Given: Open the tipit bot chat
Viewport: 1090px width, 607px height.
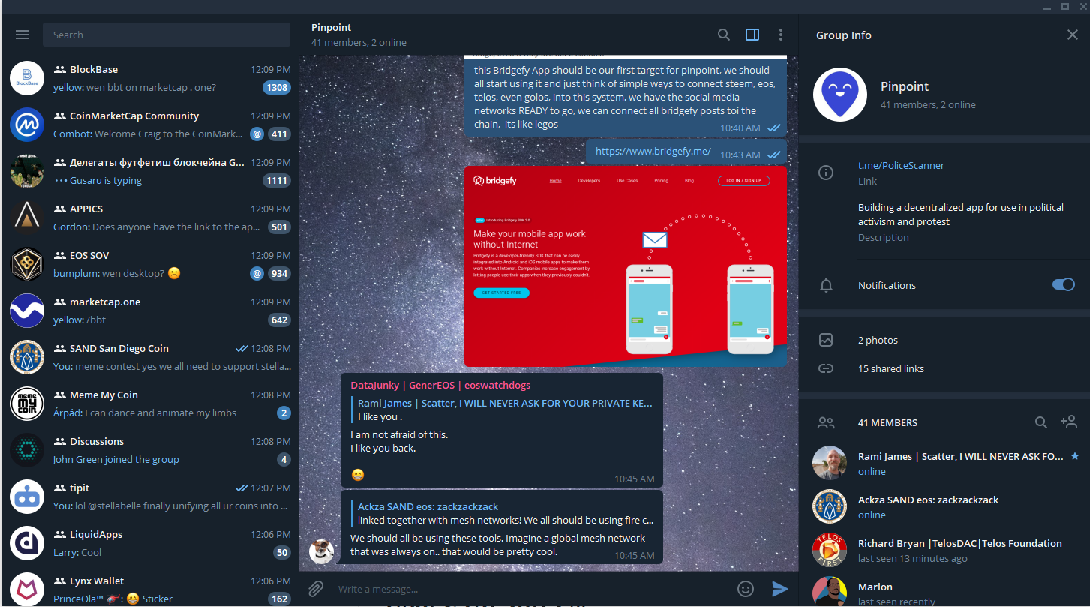Looking at the screenshot, I should pos(150,497).
